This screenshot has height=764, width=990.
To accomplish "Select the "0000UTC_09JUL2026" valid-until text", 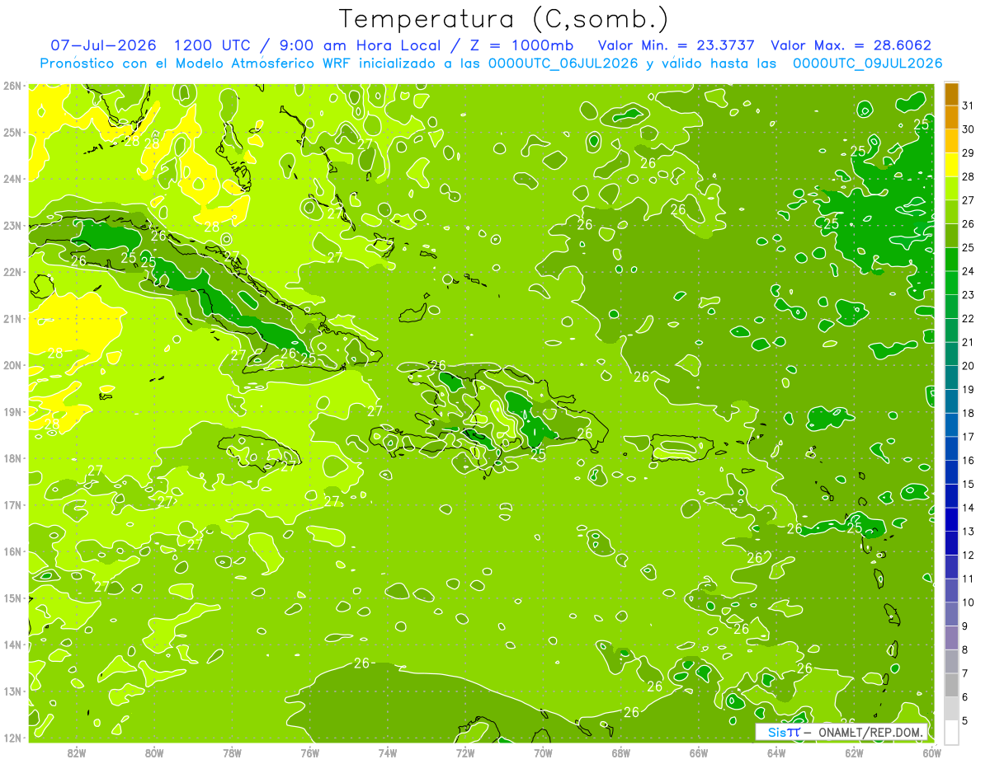I will [868, 63].
